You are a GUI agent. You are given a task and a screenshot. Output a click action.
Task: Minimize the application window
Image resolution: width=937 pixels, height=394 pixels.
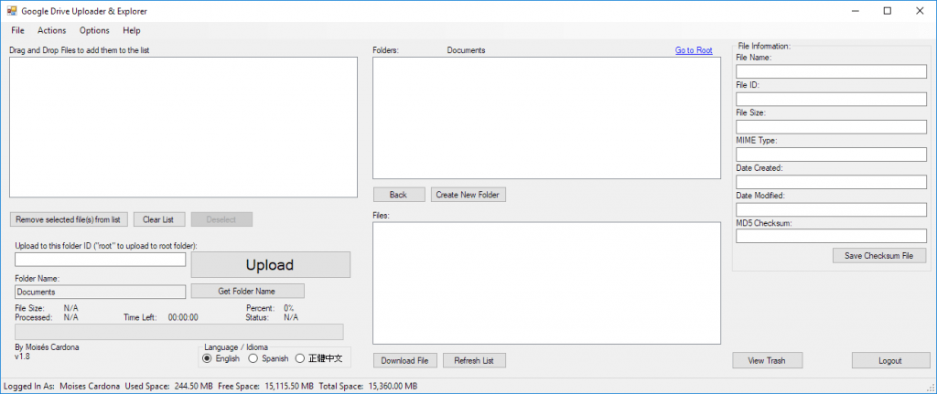click(x=856, y=11)
